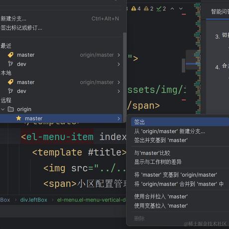This screenshot has height=229, width=229.
Task: Click the editor minimap scrollbar thumb
Action: click(183, 65)
